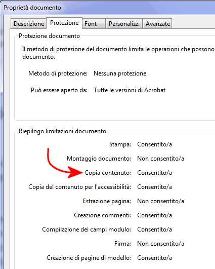Click the Metodo di protezione label
Viewport: 215px width, 269px height.
(58, 73)
